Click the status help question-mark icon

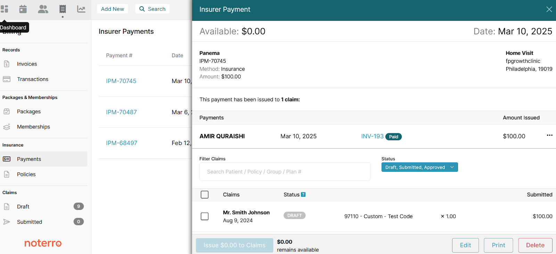click(x=303, y=195)
